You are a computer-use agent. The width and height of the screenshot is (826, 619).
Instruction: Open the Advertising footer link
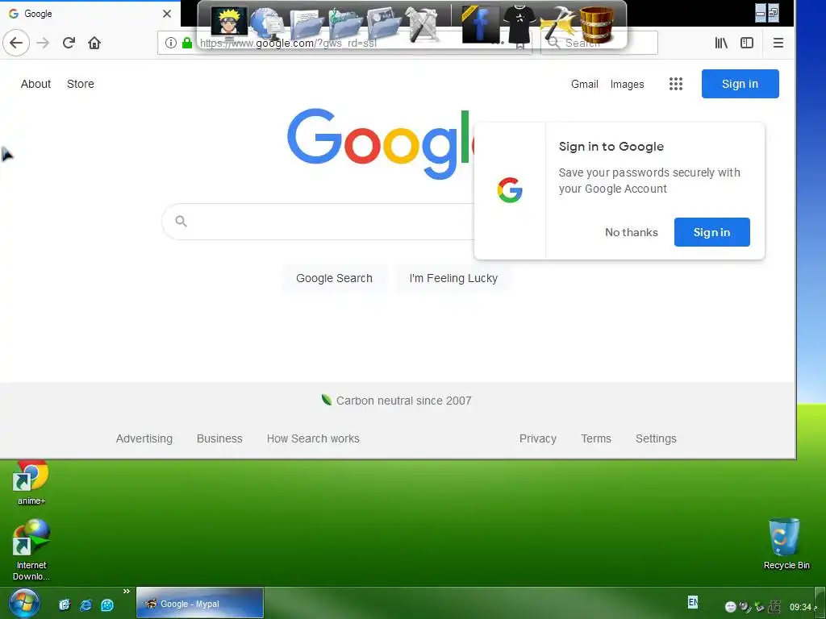click(144, 438)
